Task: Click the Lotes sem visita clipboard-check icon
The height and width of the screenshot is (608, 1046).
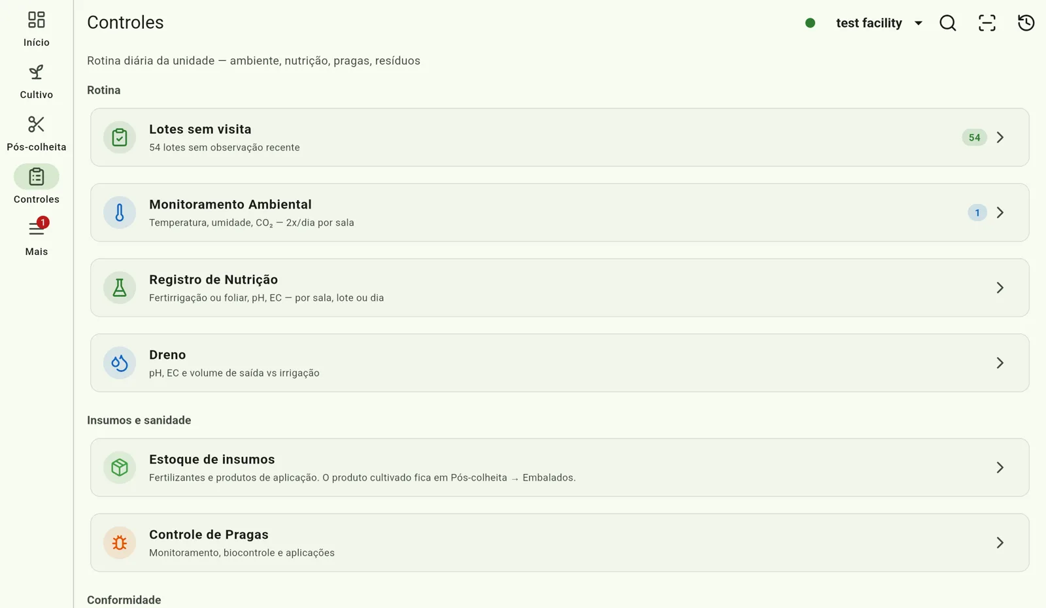Action: point(120,137)
